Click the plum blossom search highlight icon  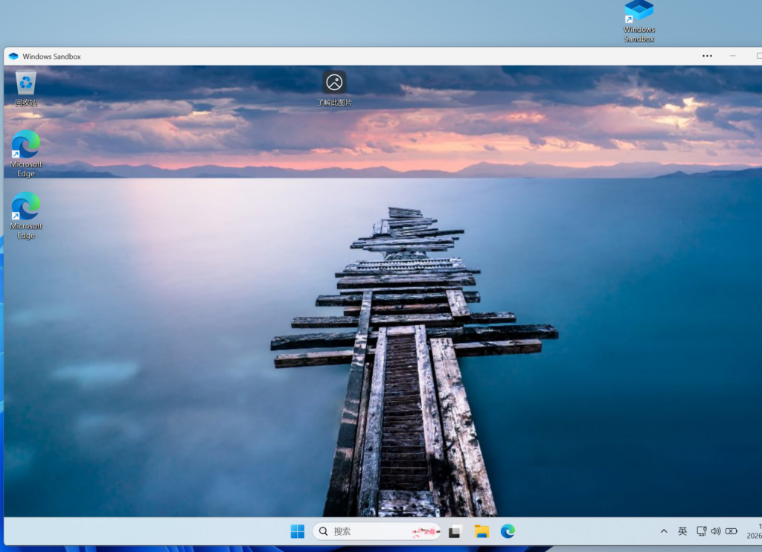[424, 531]
